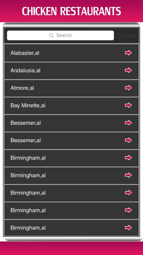Tap the arrow on the first Bessemer,al row

128,123
